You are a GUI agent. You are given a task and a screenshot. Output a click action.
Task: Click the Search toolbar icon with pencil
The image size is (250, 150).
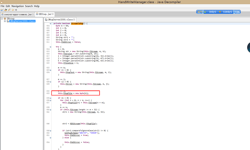[x=9, y=10]
